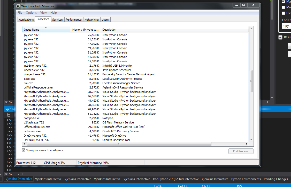
Task: Select the Python Environments tab at the bottom
Action: point(246,179)
